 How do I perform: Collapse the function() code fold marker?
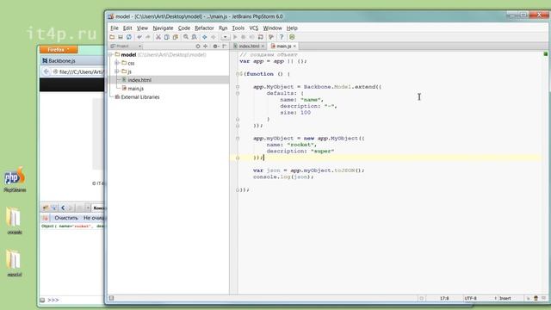point(238,74)
